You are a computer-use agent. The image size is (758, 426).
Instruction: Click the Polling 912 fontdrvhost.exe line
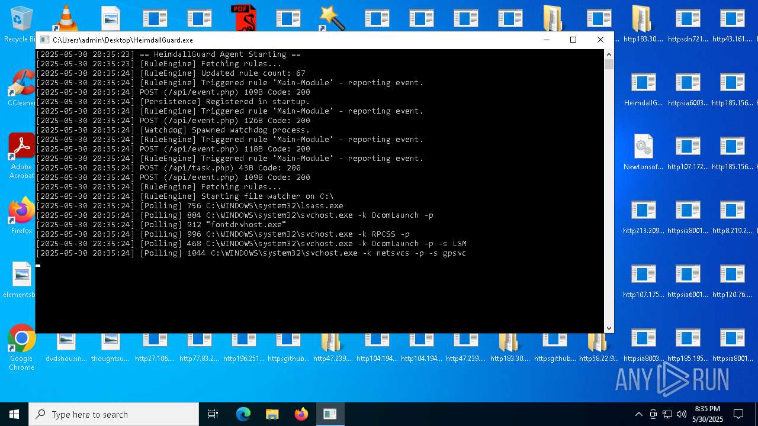point(162,225)
